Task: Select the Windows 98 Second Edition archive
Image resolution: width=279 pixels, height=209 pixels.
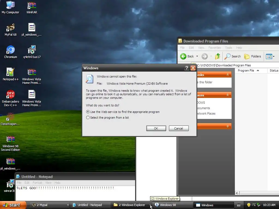Action: click(x=11, y=143)
